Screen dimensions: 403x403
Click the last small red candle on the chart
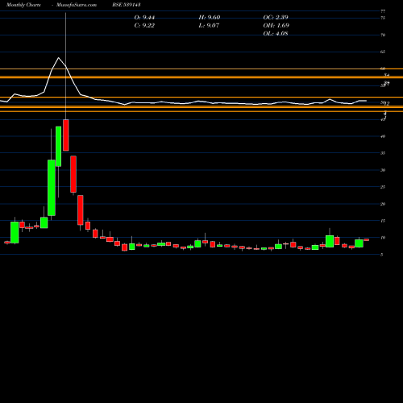(x=366, y=239)
